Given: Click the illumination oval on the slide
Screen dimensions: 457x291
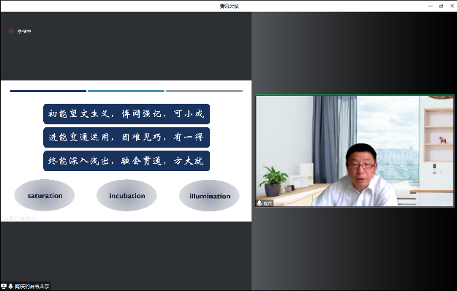Looking at the screenshot, I should click(x=209, y=196).
